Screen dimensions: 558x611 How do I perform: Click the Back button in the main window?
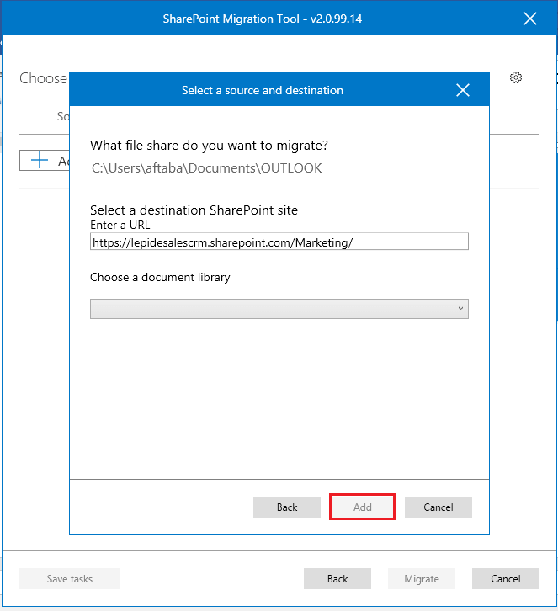click(x=337, y=579)
